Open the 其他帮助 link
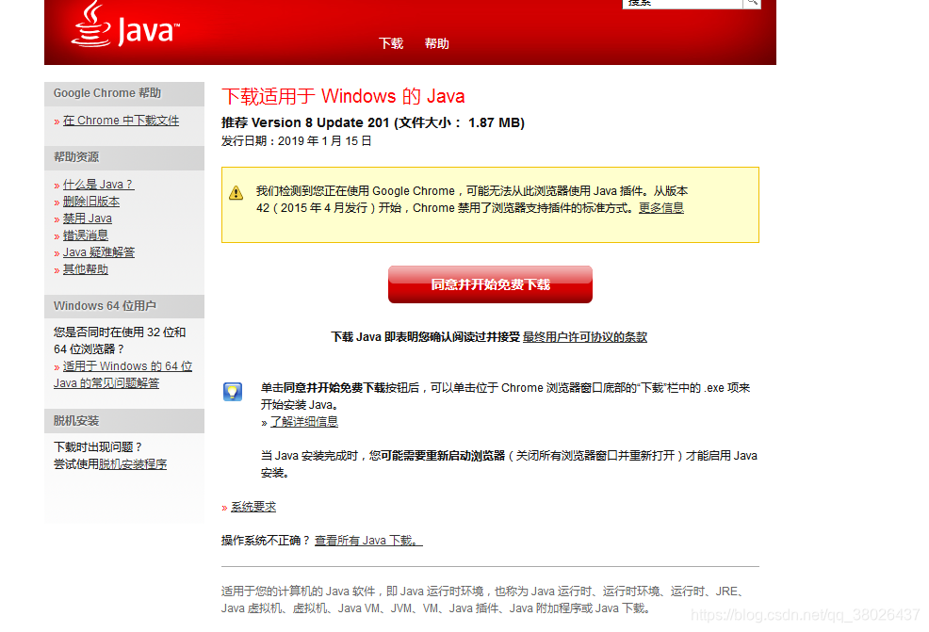The height and width of the screenshot is (632, 929). (x=86, y=269)
